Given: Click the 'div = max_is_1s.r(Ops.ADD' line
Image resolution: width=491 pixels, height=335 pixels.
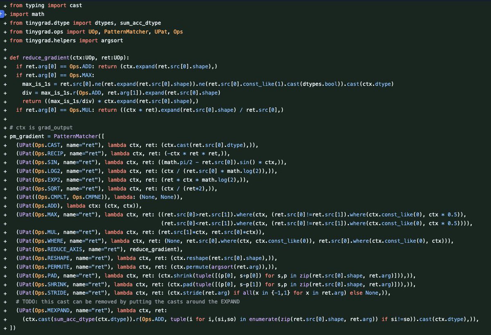Looking at the screenshot, I should [121, 93].
